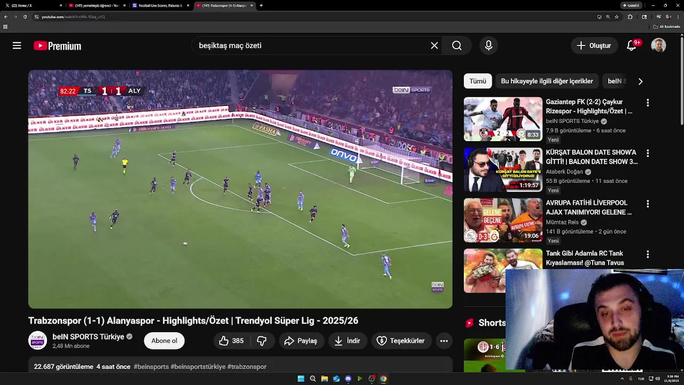Viewport: 684px width, 385px height.
Task: Open the install app icon in the address bar
Action: (599, 17)
